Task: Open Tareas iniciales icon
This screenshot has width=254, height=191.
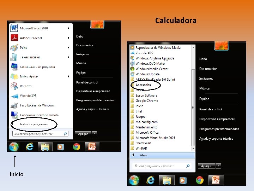Action: (x=14, y=57)
